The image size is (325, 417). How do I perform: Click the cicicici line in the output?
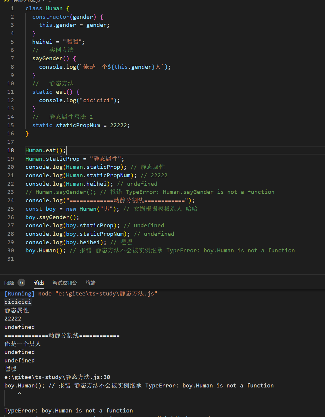tap(18, 302)
